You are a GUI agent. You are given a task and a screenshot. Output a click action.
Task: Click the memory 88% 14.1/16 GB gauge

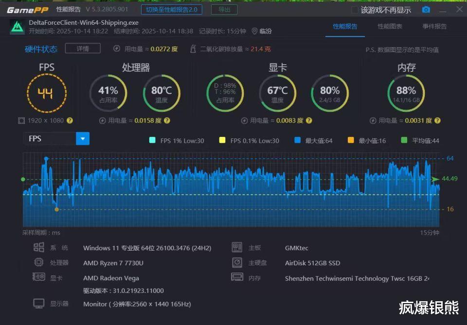[406, 93]
